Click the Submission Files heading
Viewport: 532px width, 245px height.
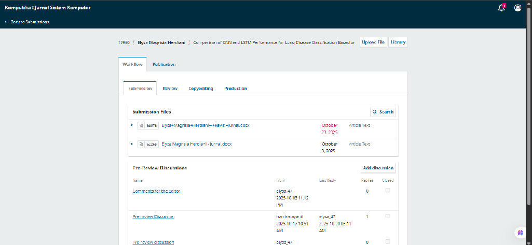click(x=152, y=112)
